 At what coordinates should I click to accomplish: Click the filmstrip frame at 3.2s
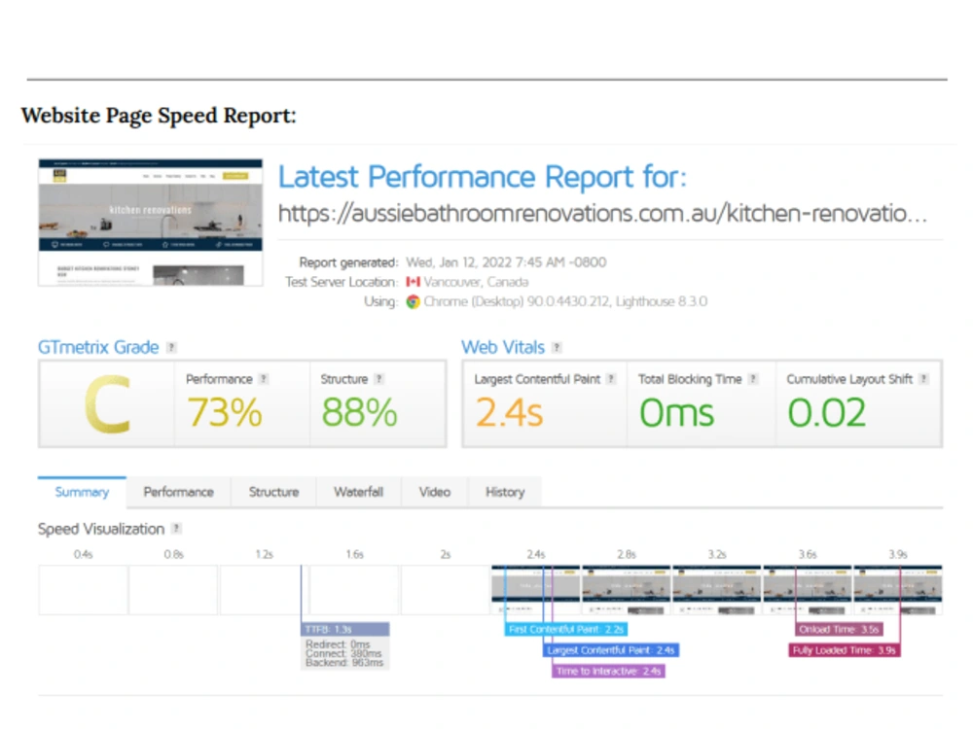tap(717, 590)
